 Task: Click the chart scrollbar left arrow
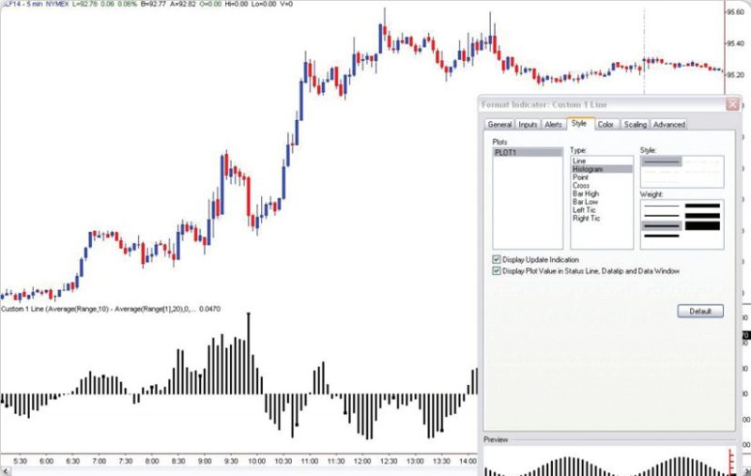point(5,472)
